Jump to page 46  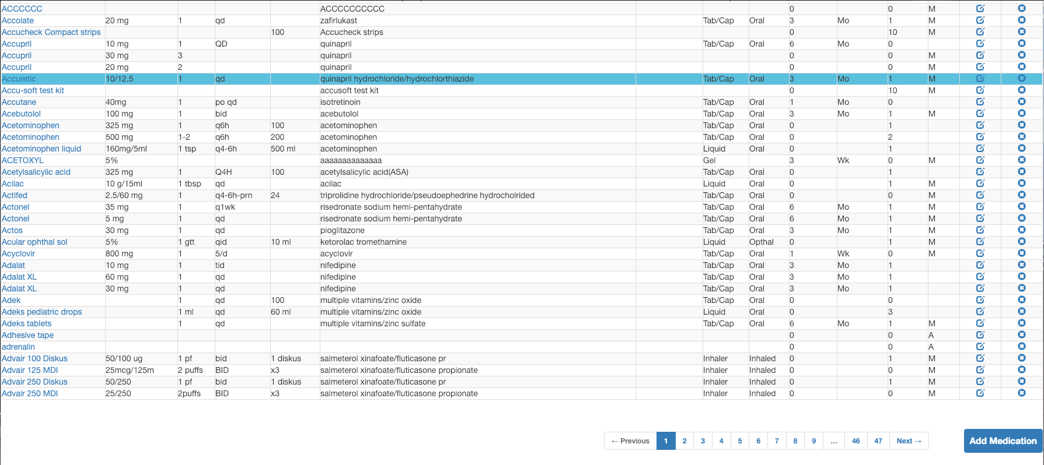(856, 441)
